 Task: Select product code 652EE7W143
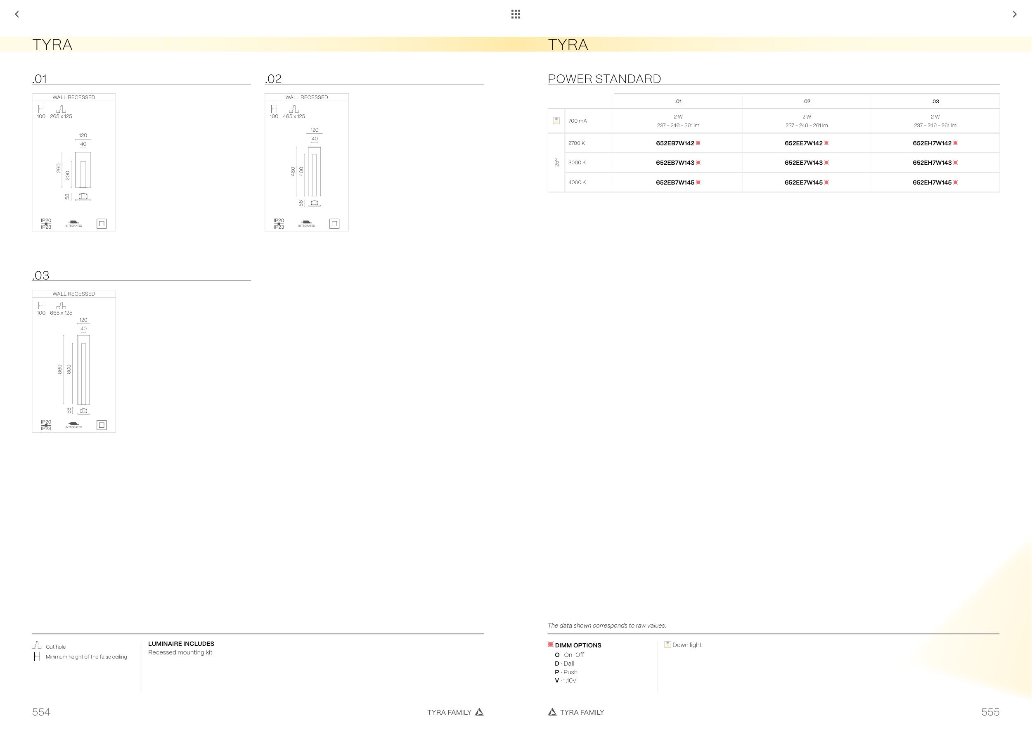[803, 162]
